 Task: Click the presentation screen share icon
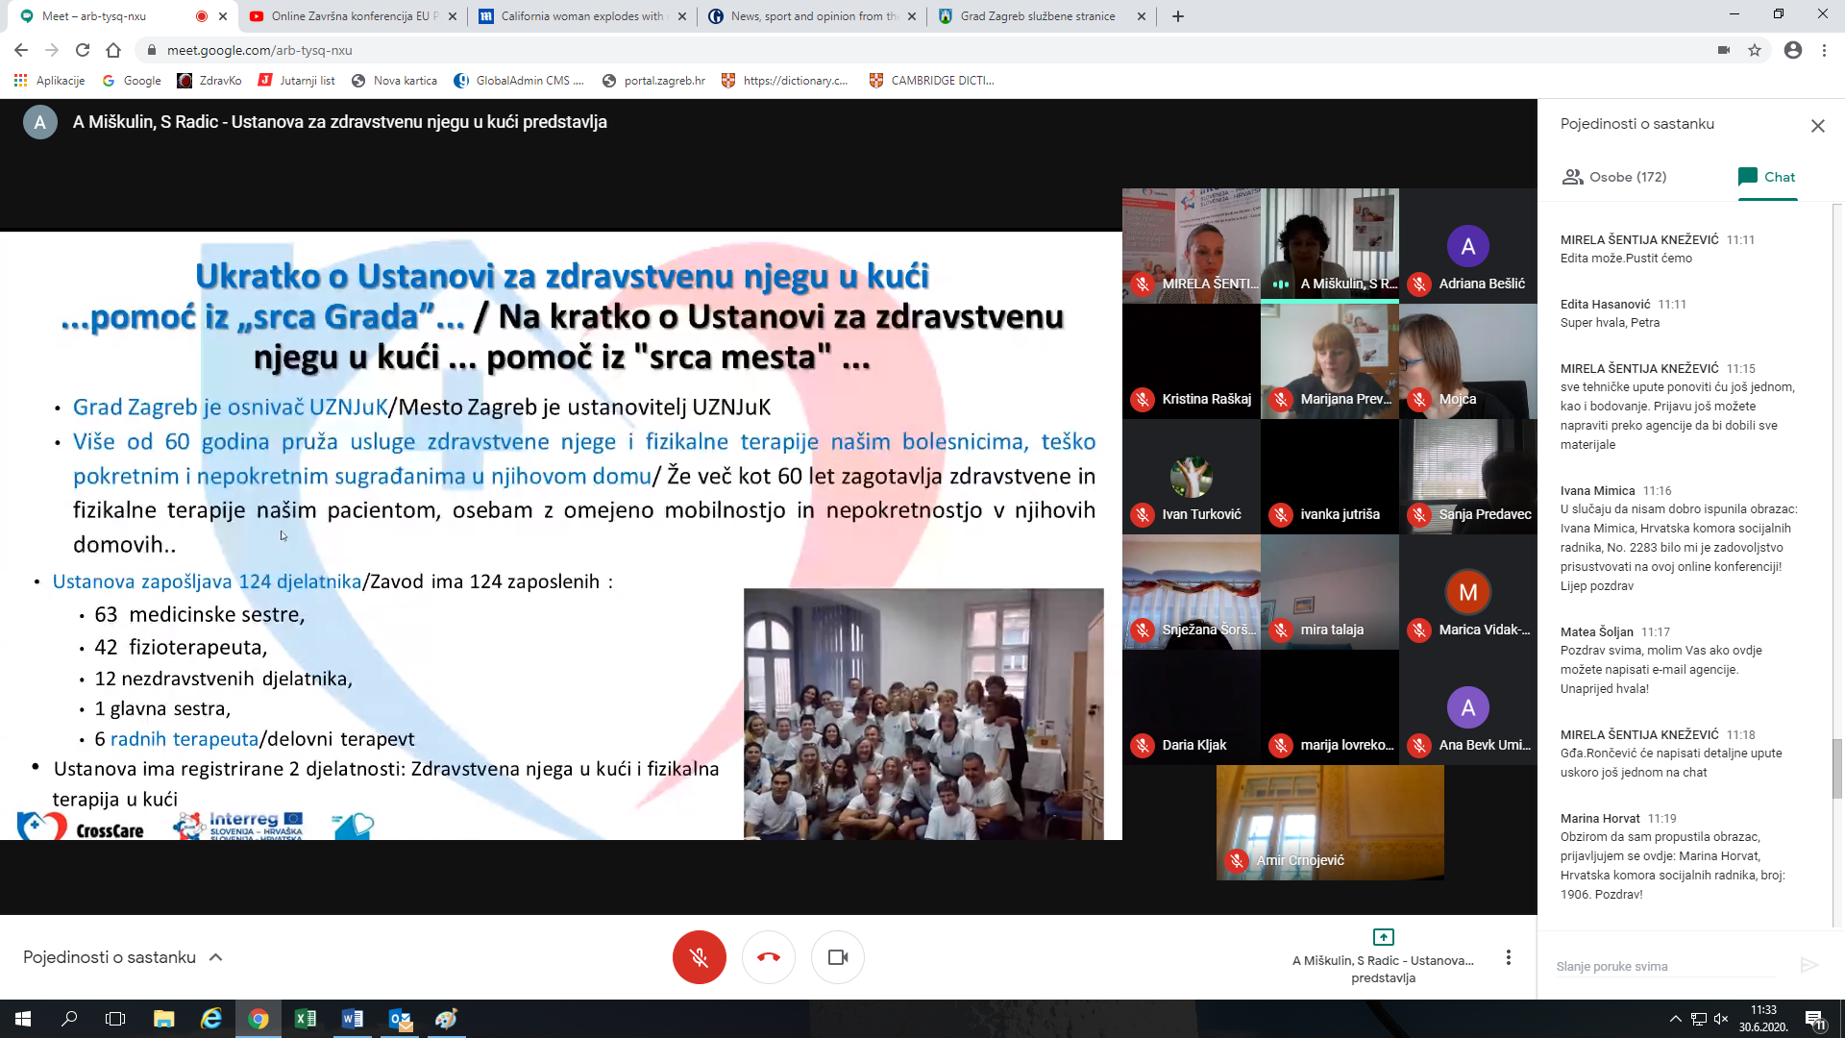point(1383,937)
